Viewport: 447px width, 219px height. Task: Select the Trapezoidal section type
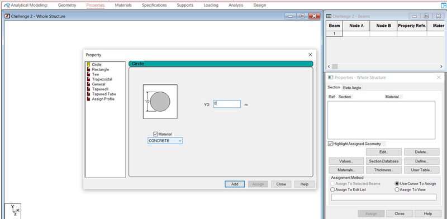[102, 79]
